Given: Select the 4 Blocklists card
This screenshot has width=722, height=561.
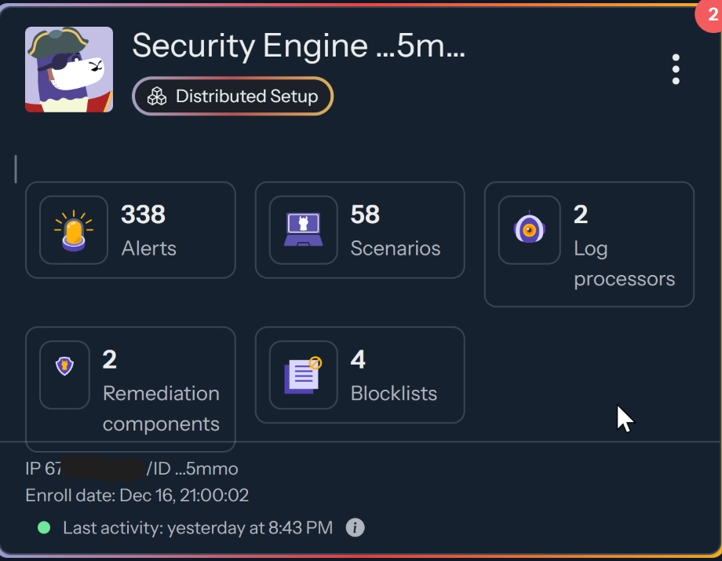Looking at the screenshot, I should (359, 374).
